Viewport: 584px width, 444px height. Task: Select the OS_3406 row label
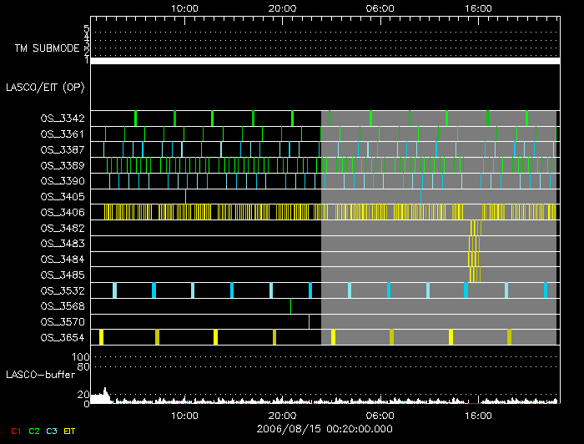click(63, 212)
